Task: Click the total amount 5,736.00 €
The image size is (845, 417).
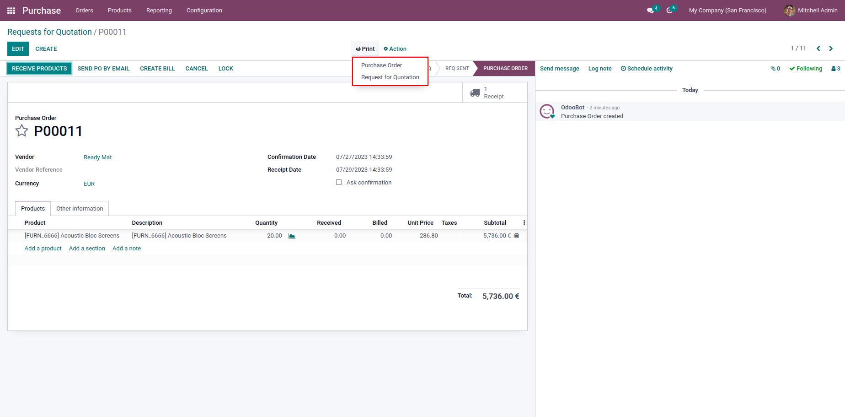Action: point(501,296)
